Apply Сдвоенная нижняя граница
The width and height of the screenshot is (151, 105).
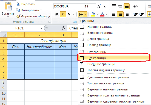[114, 77]
